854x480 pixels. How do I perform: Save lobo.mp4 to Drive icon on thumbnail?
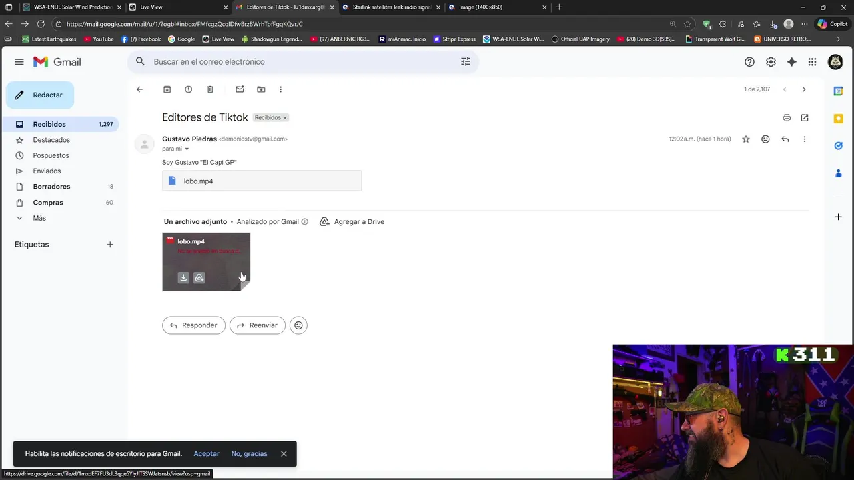click(x=199, y=278)
